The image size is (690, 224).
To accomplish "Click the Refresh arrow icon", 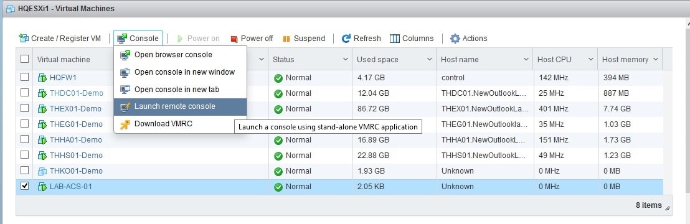I will pyautogui.click(x=346, y=39).
